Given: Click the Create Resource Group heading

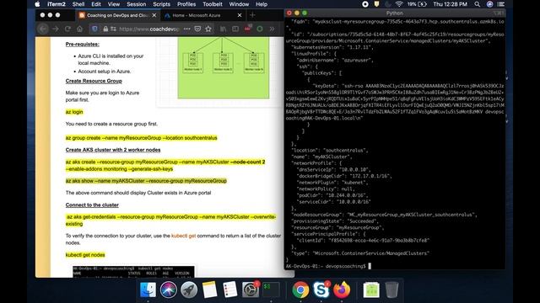Looking at the screenshot, I should 94,81.
